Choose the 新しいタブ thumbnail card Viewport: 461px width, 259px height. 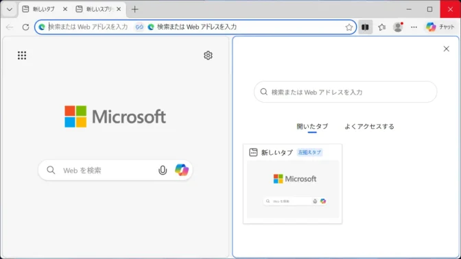(x=292, y=184)
